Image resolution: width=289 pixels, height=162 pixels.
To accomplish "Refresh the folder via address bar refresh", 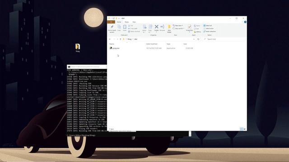I will tap(198, 39).
